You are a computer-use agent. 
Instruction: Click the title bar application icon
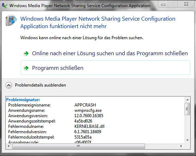coord(5,6)
